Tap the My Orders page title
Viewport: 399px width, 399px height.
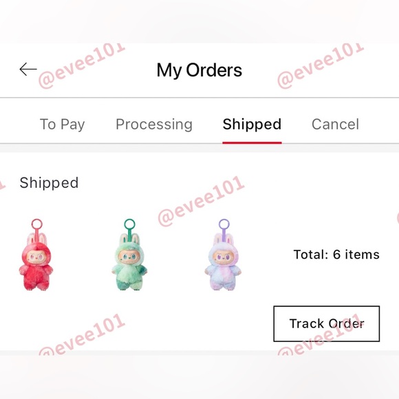coord(199,70)
